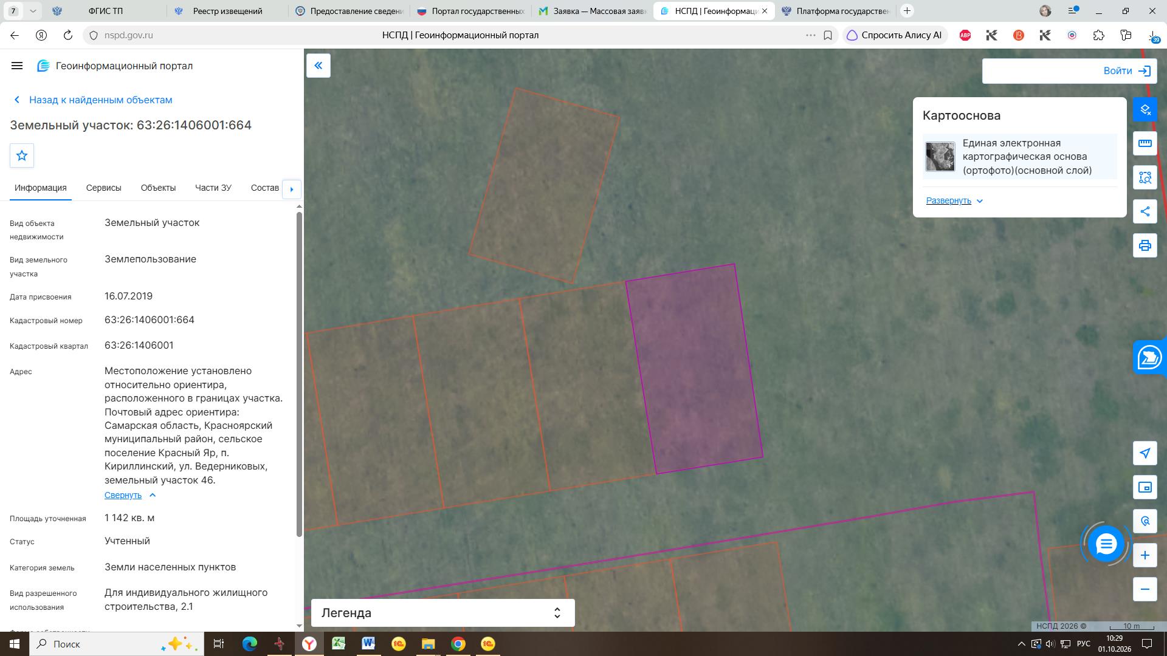Viewport: 1167px width, 656px height.
Task: Open a new browser tab
Action: pos(907,11)
